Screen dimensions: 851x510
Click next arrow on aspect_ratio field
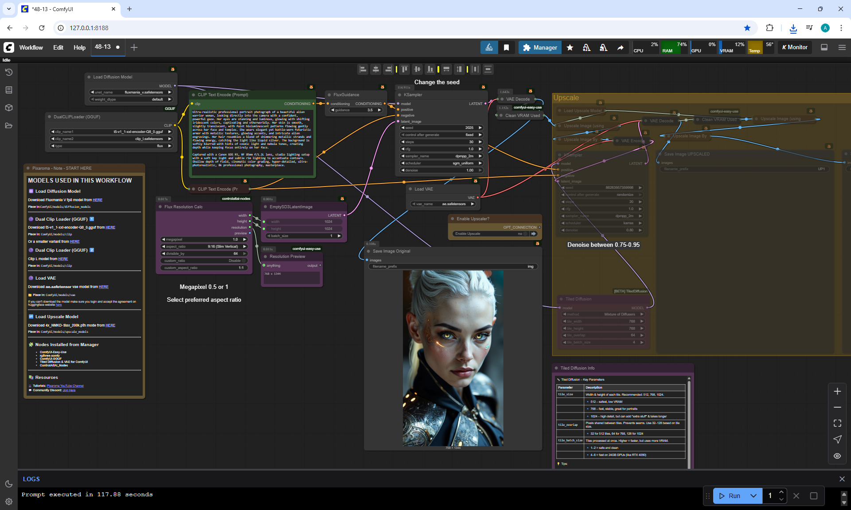coord(244,246)
